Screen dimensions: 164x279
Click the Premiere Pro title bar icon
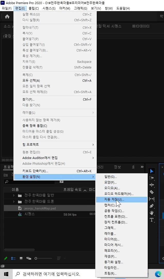[x=3, y=3]
